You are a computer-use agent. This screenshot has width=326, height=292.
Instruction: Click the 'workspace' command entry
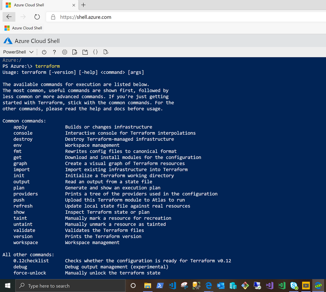(x=25, y=242)
